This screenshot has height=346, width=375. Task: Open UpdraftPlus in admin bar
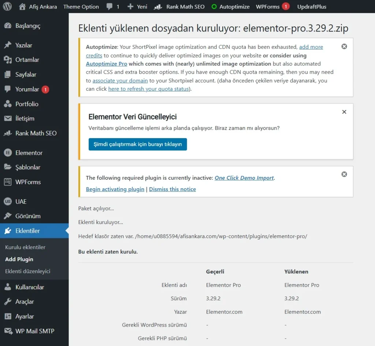click(x=312, y=7)
